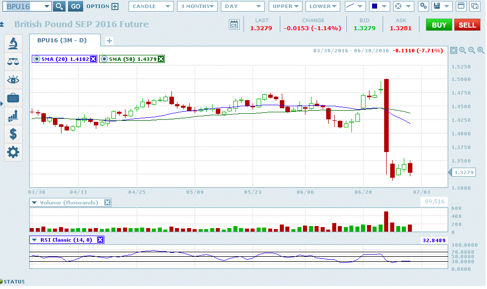This screenshot has height=289, width=487.
Task: Close the Volume (Thousands) panel
Action: coord(107,202)
